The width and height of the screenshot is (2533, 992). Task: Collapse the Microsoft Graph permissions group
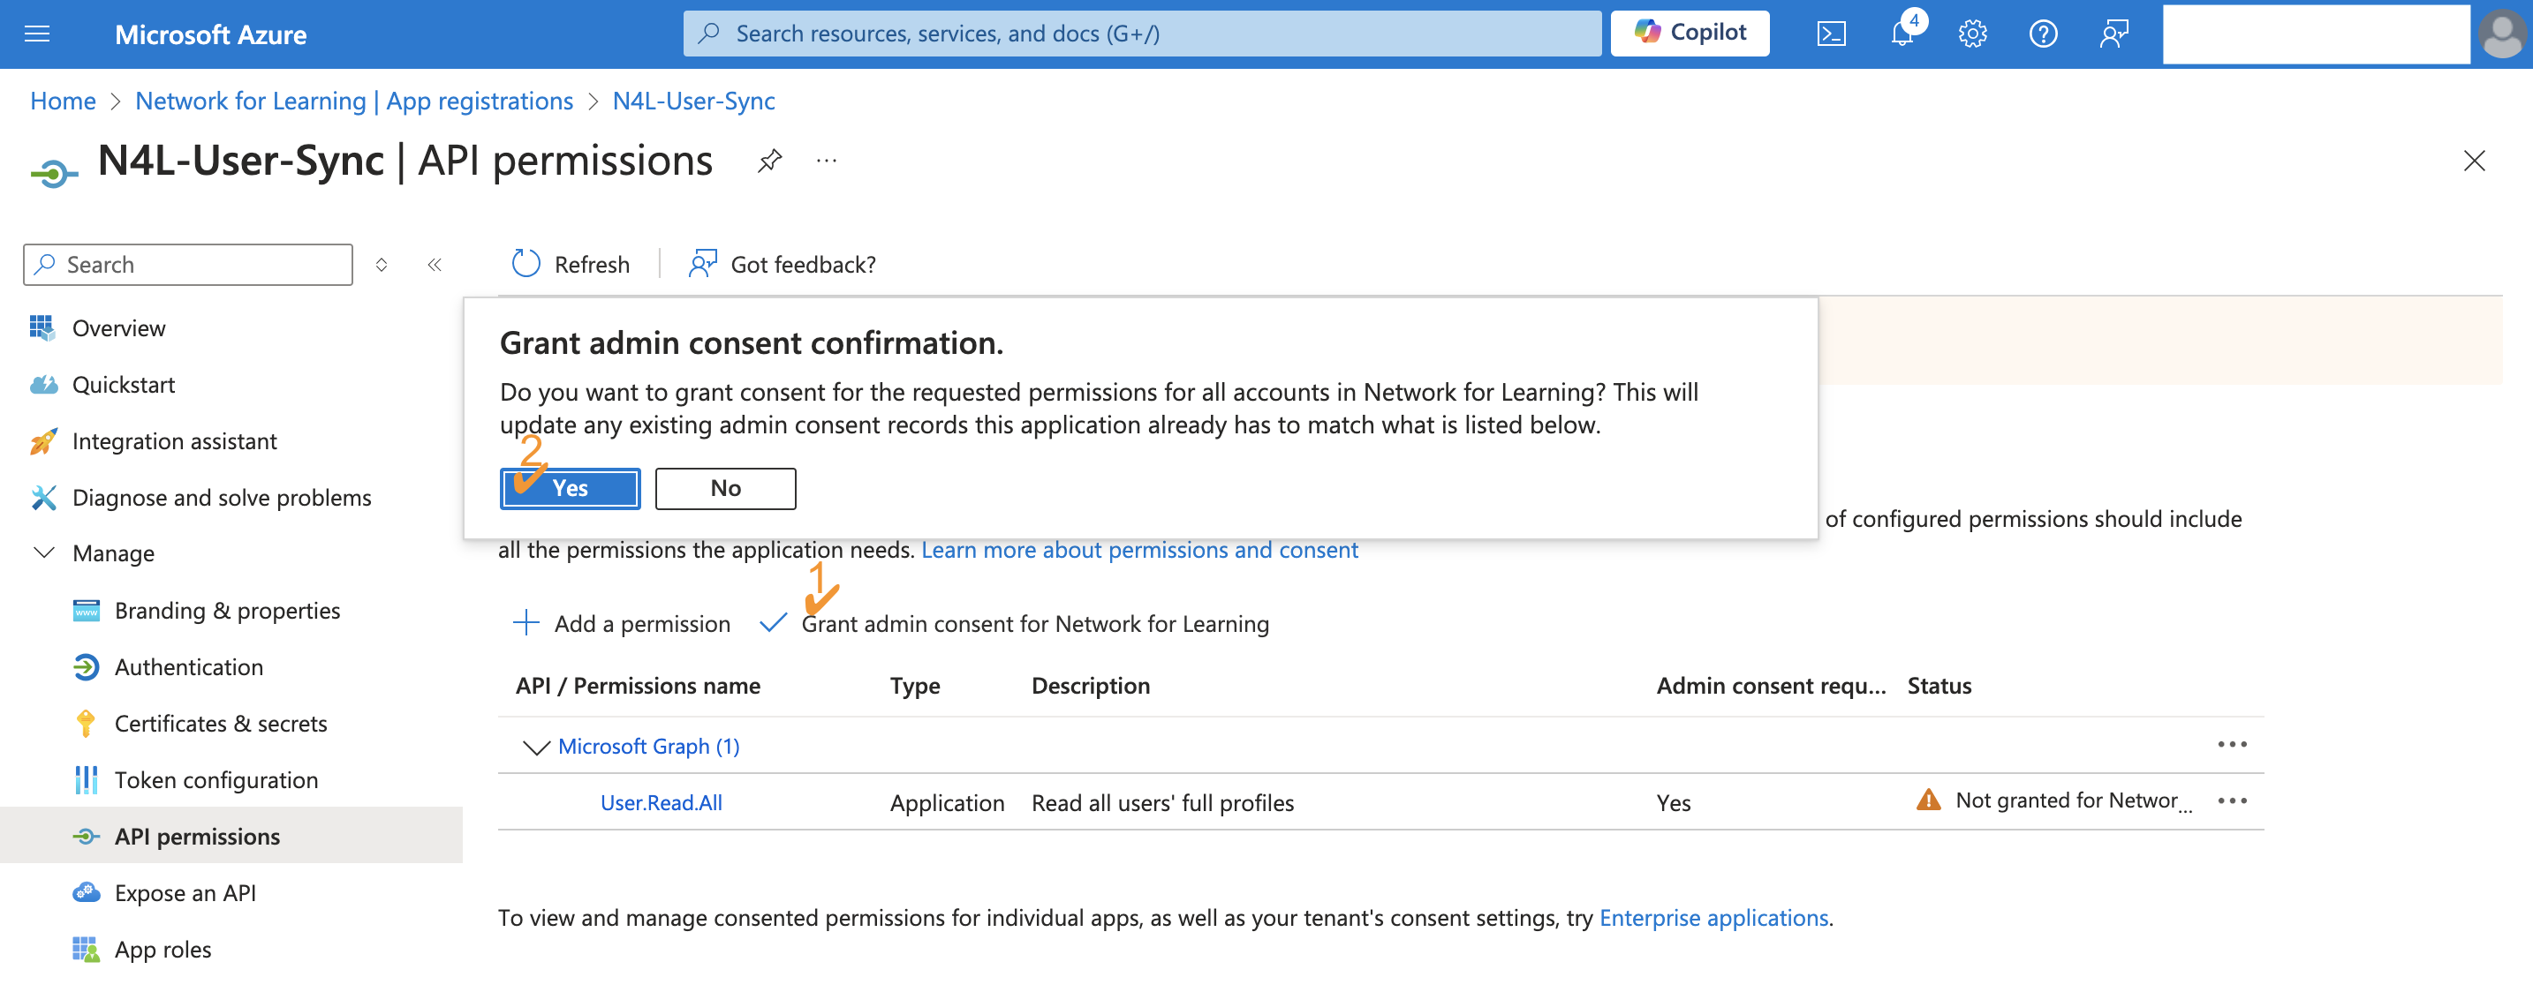pyautogui.click(x=535, y=748)
